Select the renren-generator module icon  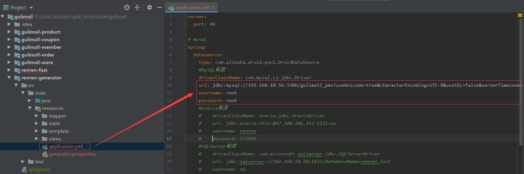tap(17, 78)
